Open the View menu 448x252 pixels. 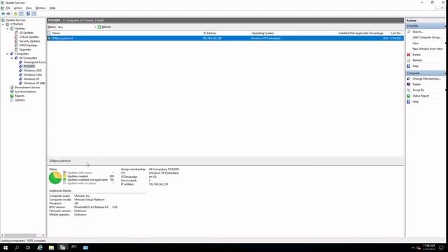click(29, 8)
